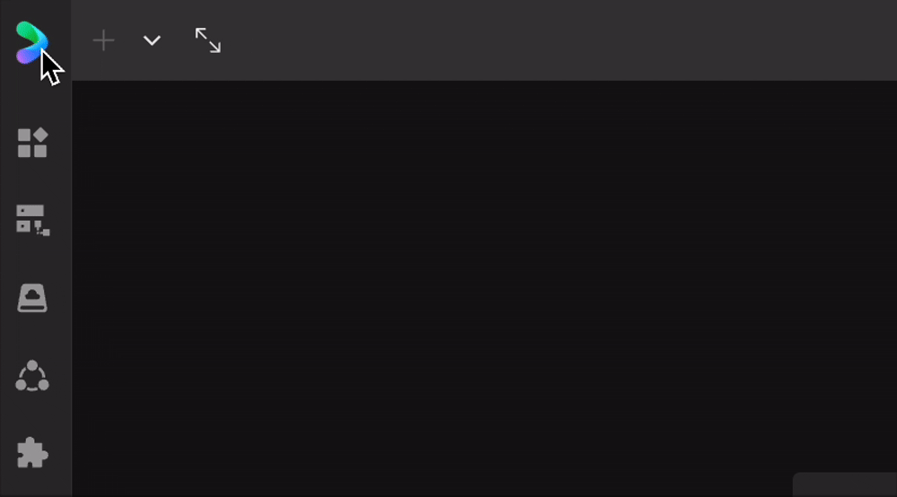Screen dimensions: 897x497
Task: Open the servers and hosts icon in the sidebar
Action: 32,220
